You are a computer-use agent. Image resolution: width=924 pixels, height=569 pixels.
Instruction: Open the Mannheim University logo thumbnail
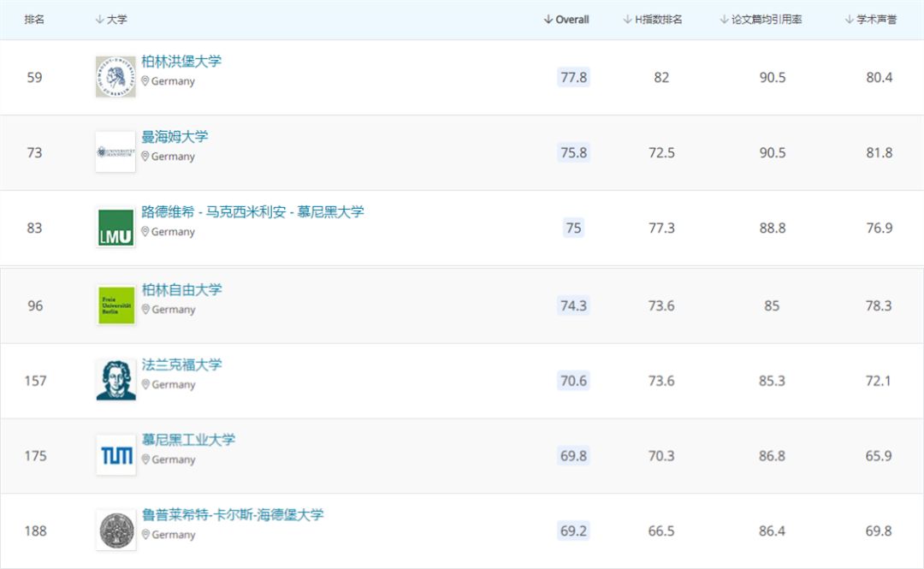pyautogui.click(x=115, y=152)
